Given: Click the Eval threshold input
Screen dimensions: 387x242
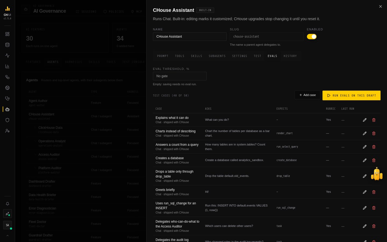Looking at the screenshot, I should pos(180,76).
